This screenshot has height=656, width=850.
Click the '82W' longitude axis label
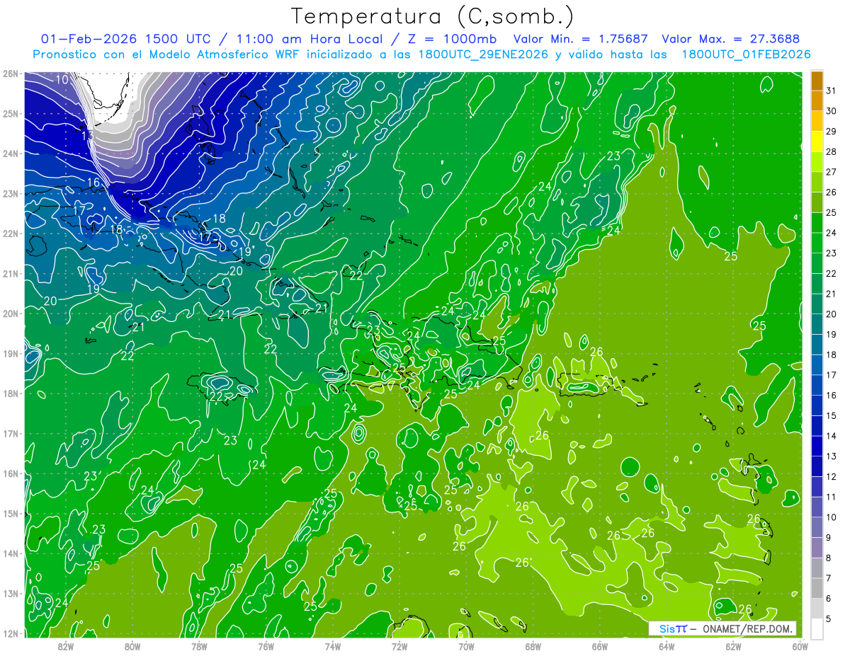pyautogui.click(x=66, y=646)
